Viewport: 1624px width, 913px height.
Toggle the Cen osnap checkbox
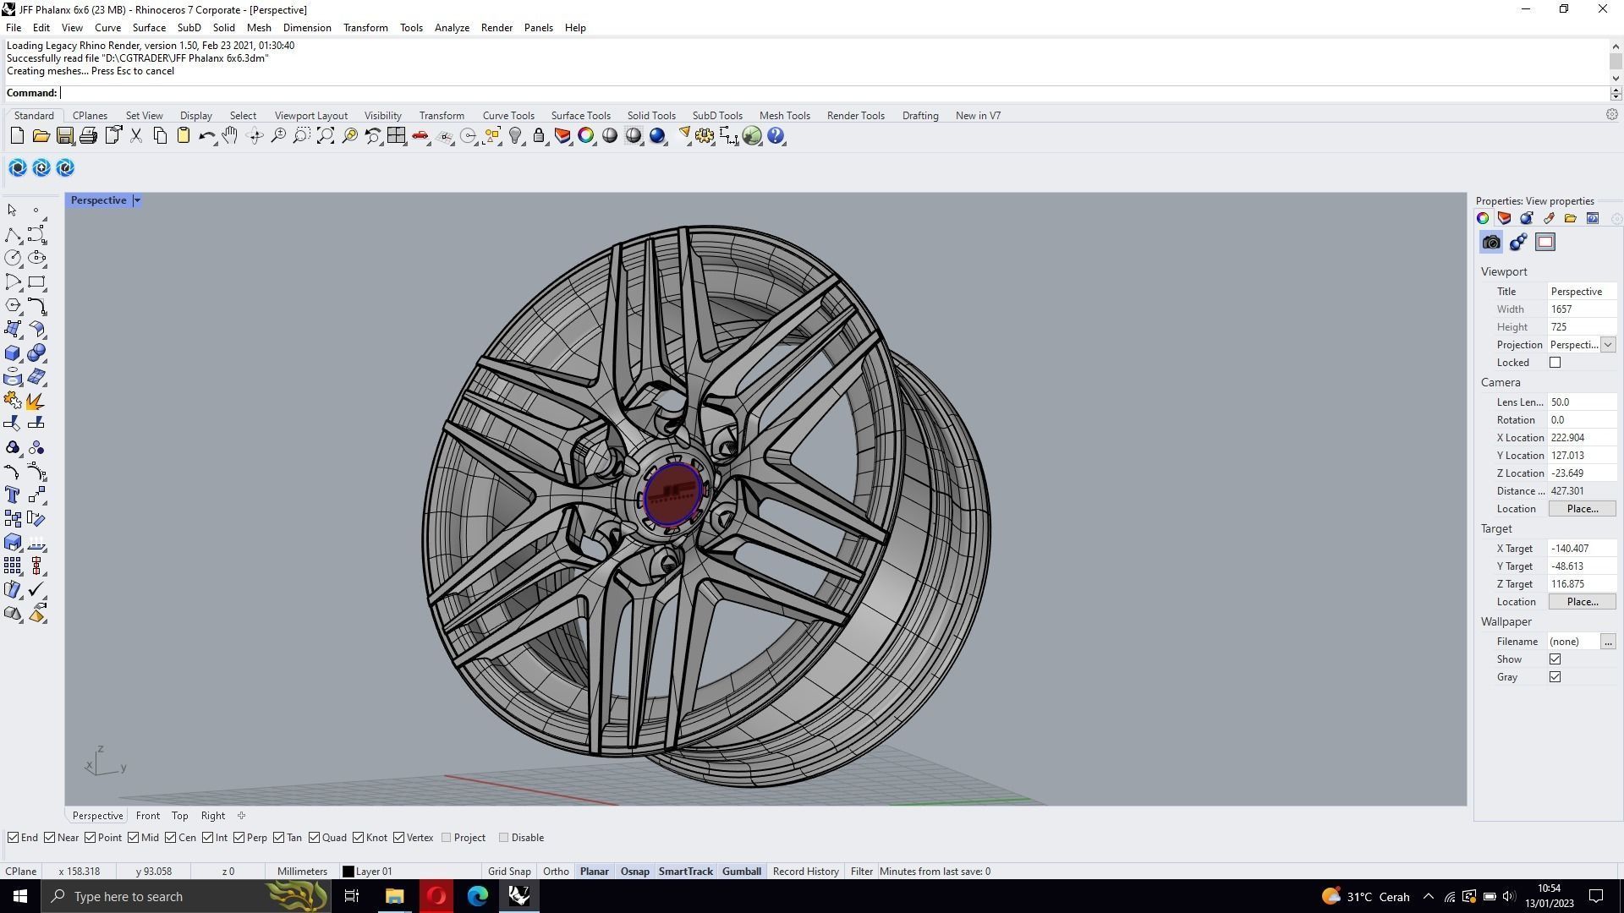(x=171, y=838)
